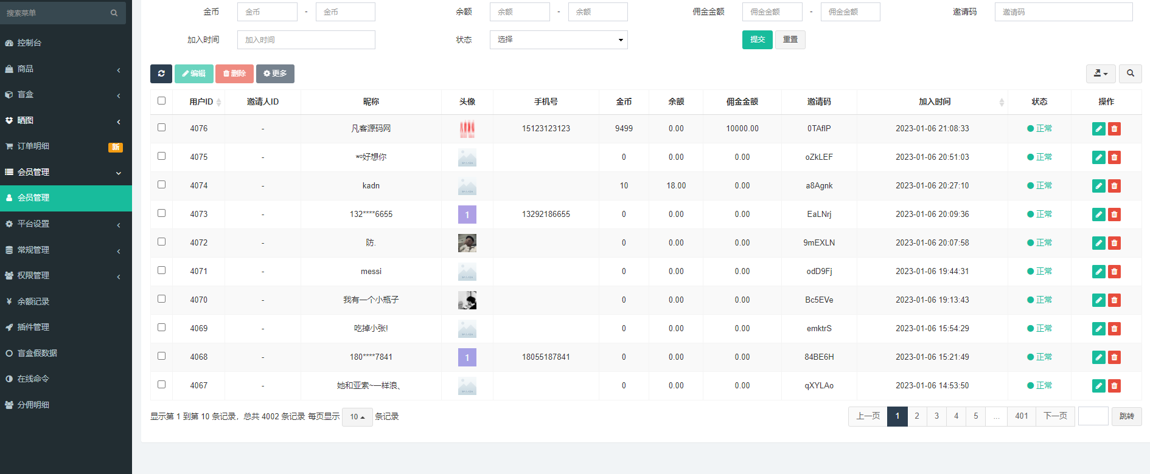Click the refresh icon button in toolbar
The width and height of the screenshot is (1150, 474).
pos(161,74)
